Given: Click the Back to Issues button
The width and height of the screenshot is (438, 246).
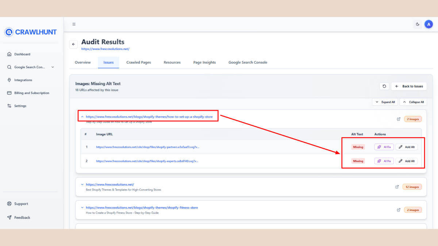Looking at the screenshot, I should (x=409, y=86).
